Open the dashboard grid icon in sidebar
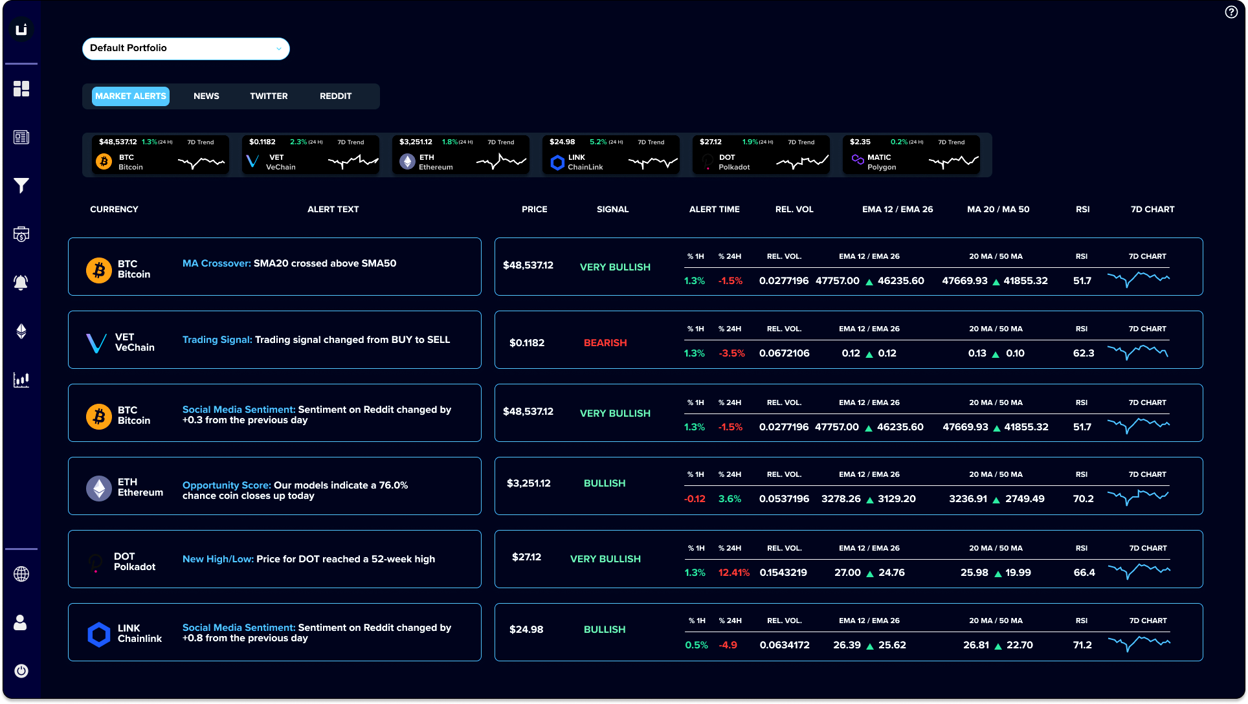 pyautogui.click(x=22, y=89)
